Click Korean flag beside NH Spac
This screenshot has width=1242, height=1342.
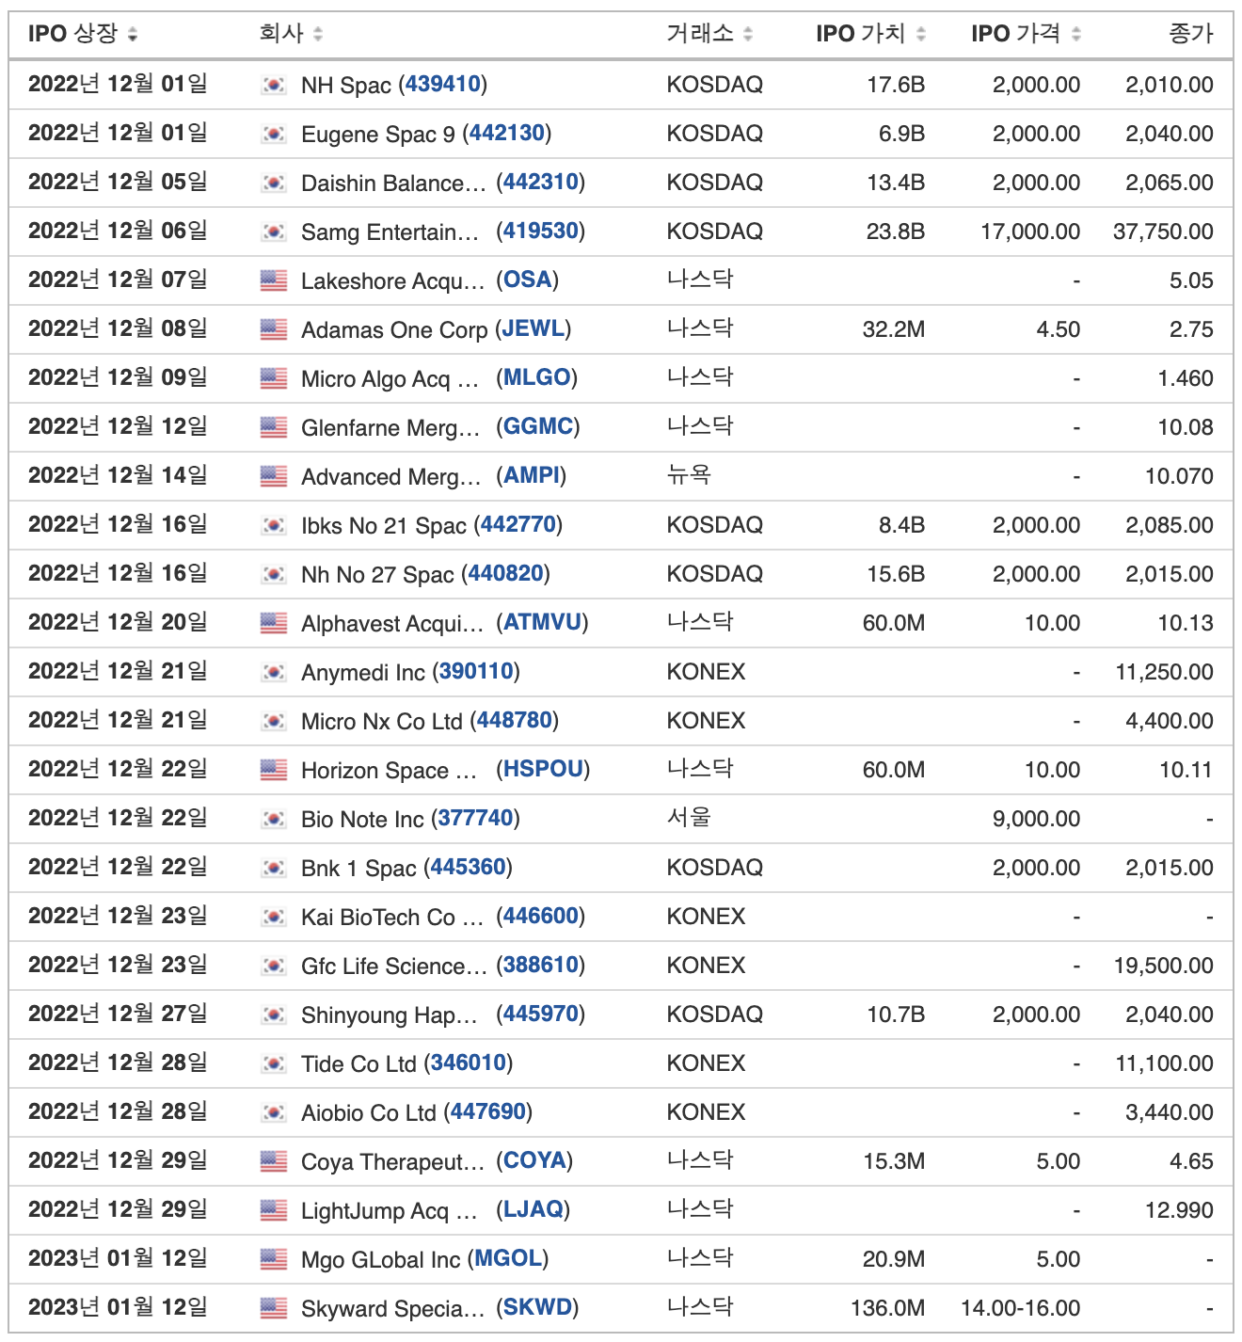[274, 85]
